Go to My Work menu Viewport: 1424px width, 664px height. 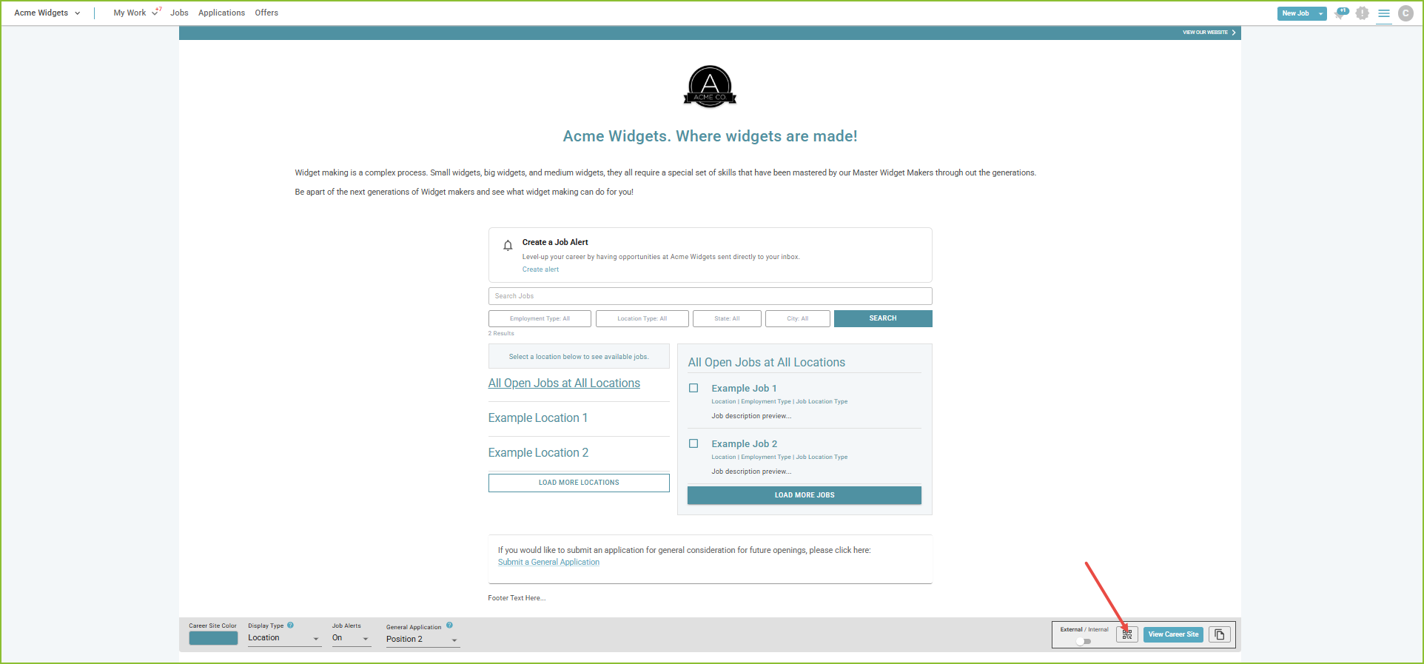coord(130,13)
